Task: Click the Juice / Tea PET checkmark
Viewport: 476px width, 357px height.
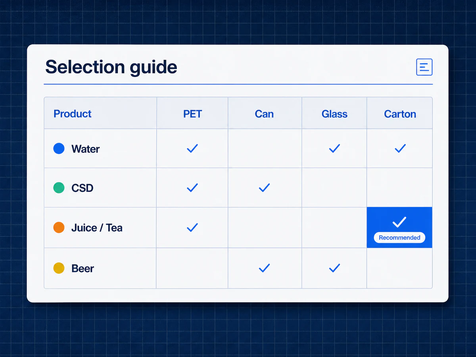Action: (x=192, y=227)
